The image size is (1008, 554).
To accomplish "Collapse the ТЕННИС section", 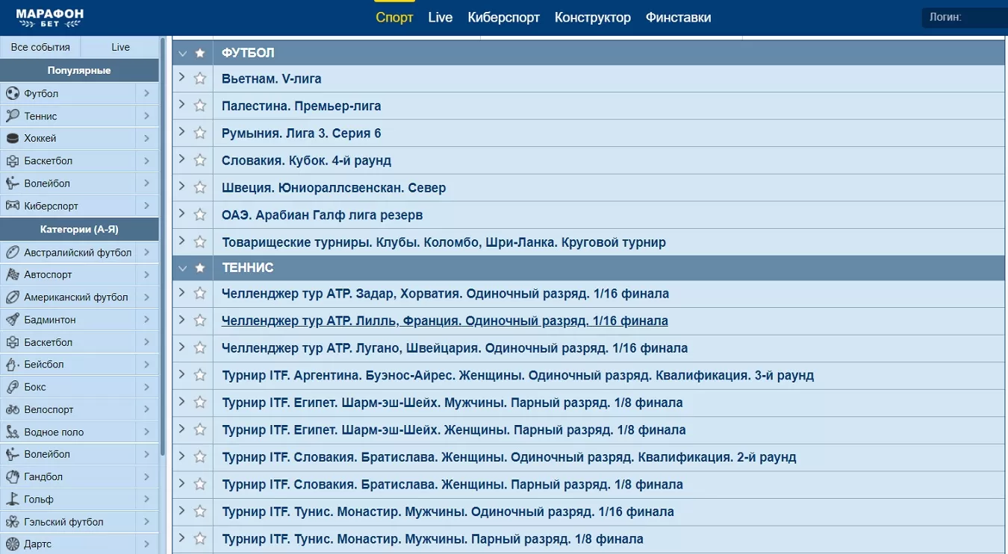I will 182,268.
